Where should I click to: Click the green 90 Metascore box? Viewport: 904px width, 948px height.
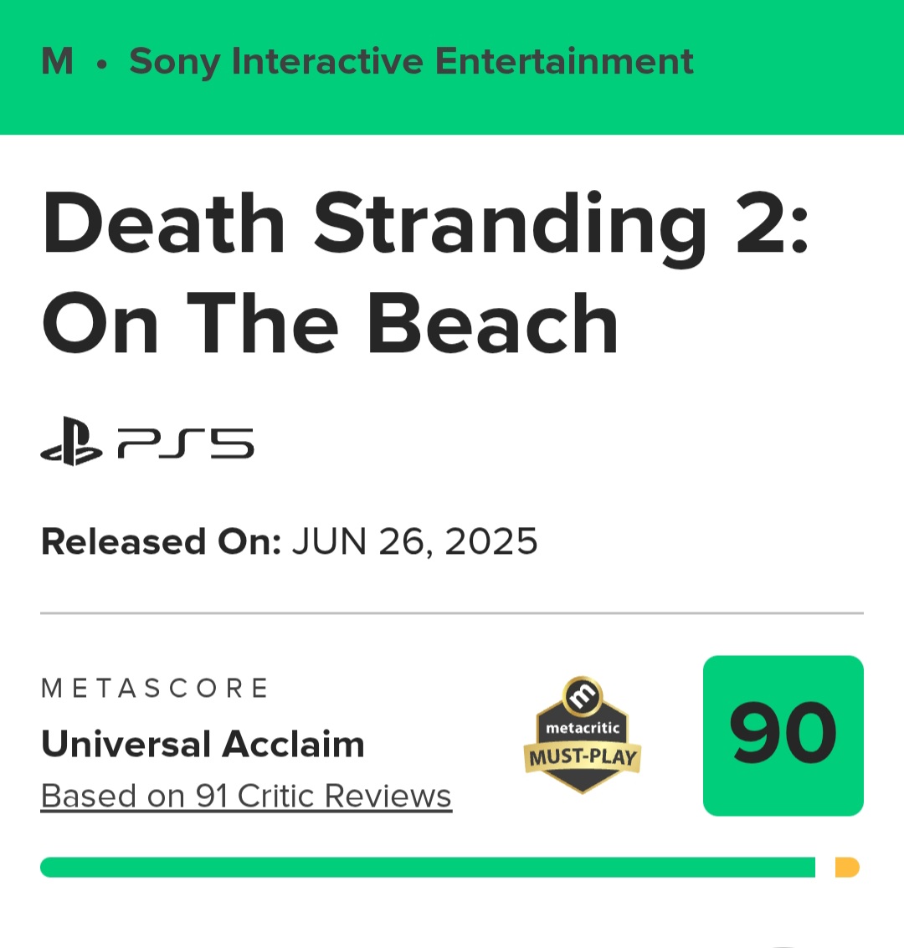(783, 735)
